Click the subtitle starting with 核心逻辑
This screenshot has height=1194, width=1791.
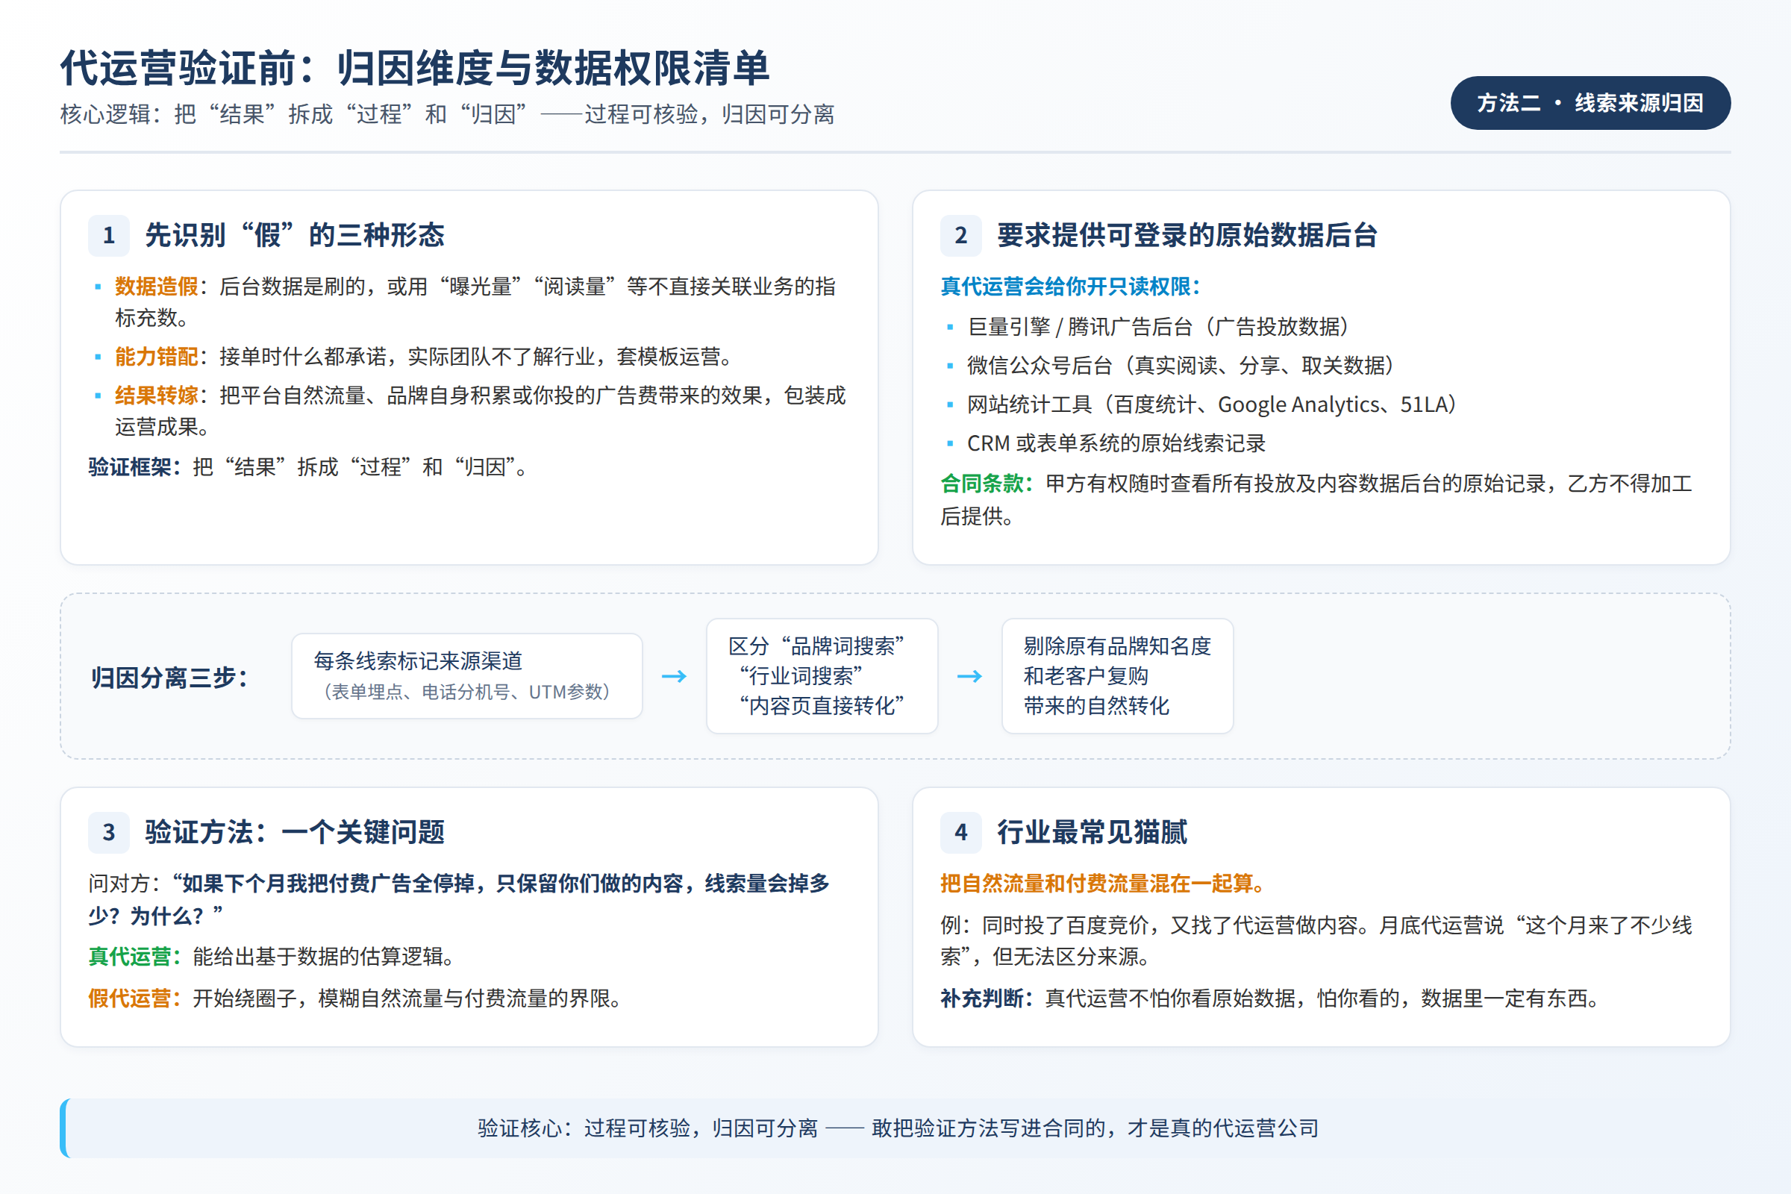tap(447, 114)
